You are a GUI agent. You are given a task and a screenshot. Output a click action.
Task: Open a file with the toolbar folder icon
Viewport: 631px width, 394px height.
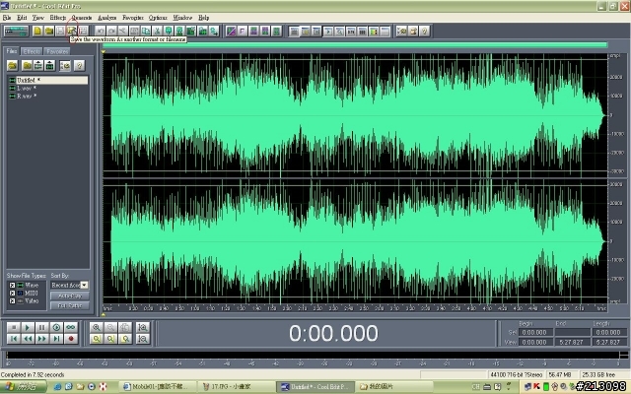click(x=49, y=31)
